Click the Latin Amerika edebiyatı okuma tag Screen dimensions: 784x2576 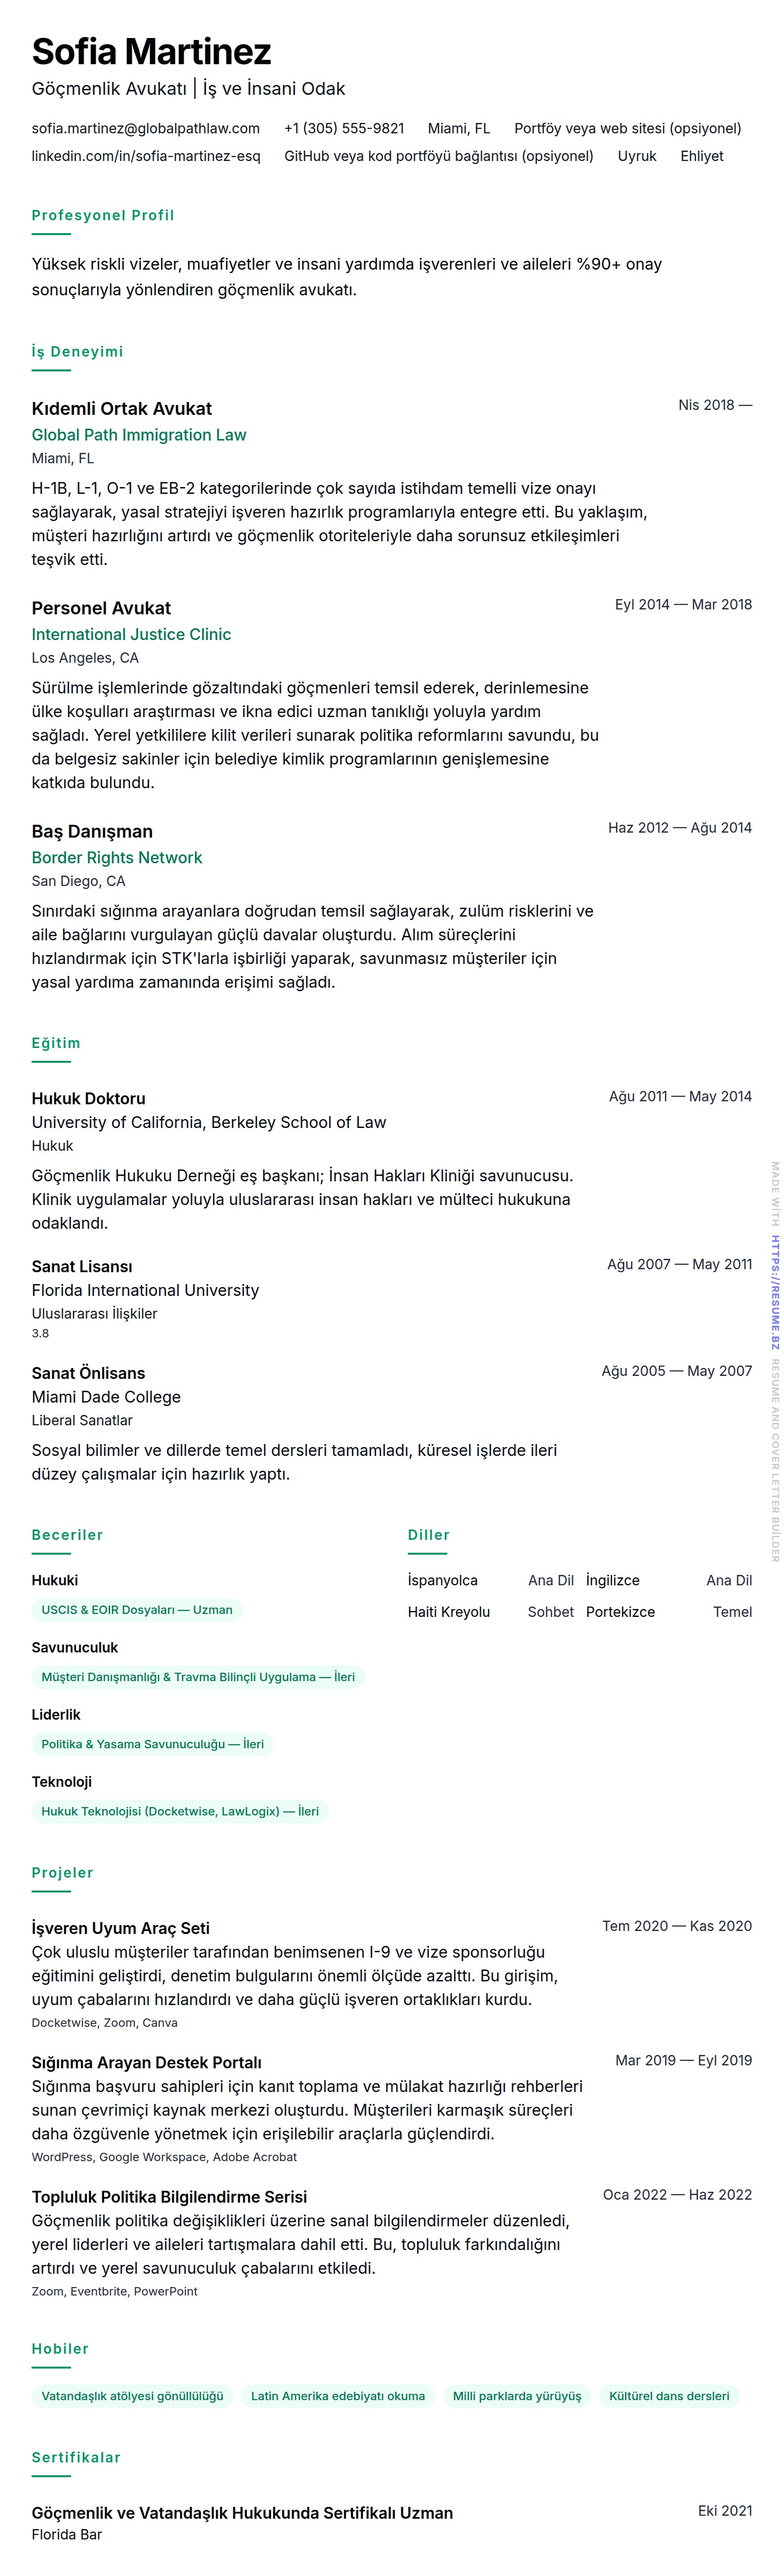pos(337,2395)
